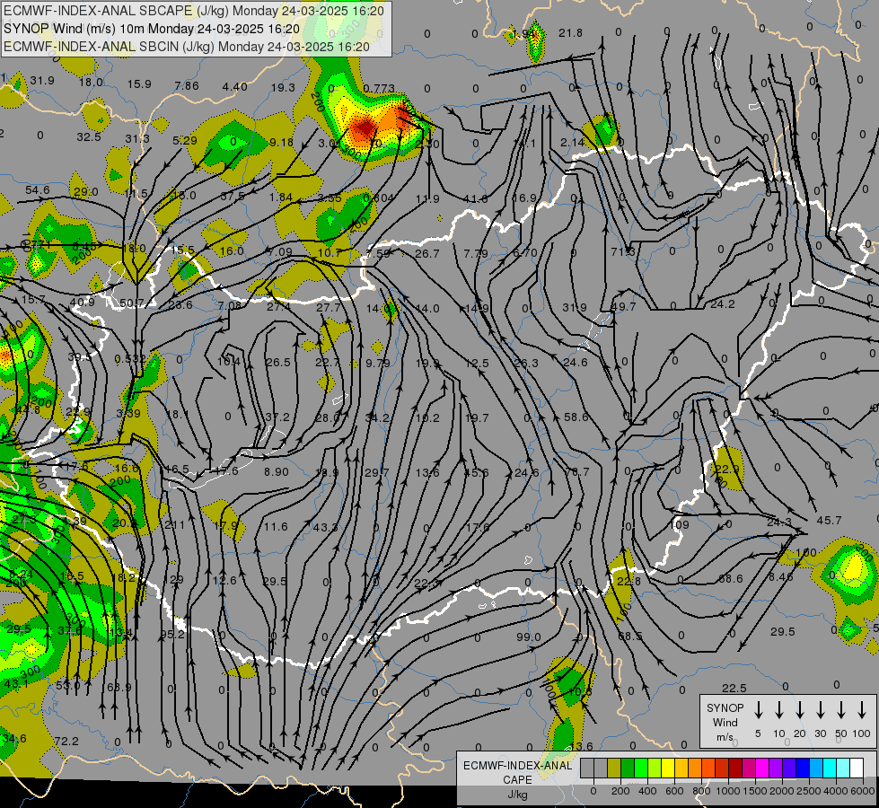Click the 400 tick label on CAPE scale

(x=647, y=791)
